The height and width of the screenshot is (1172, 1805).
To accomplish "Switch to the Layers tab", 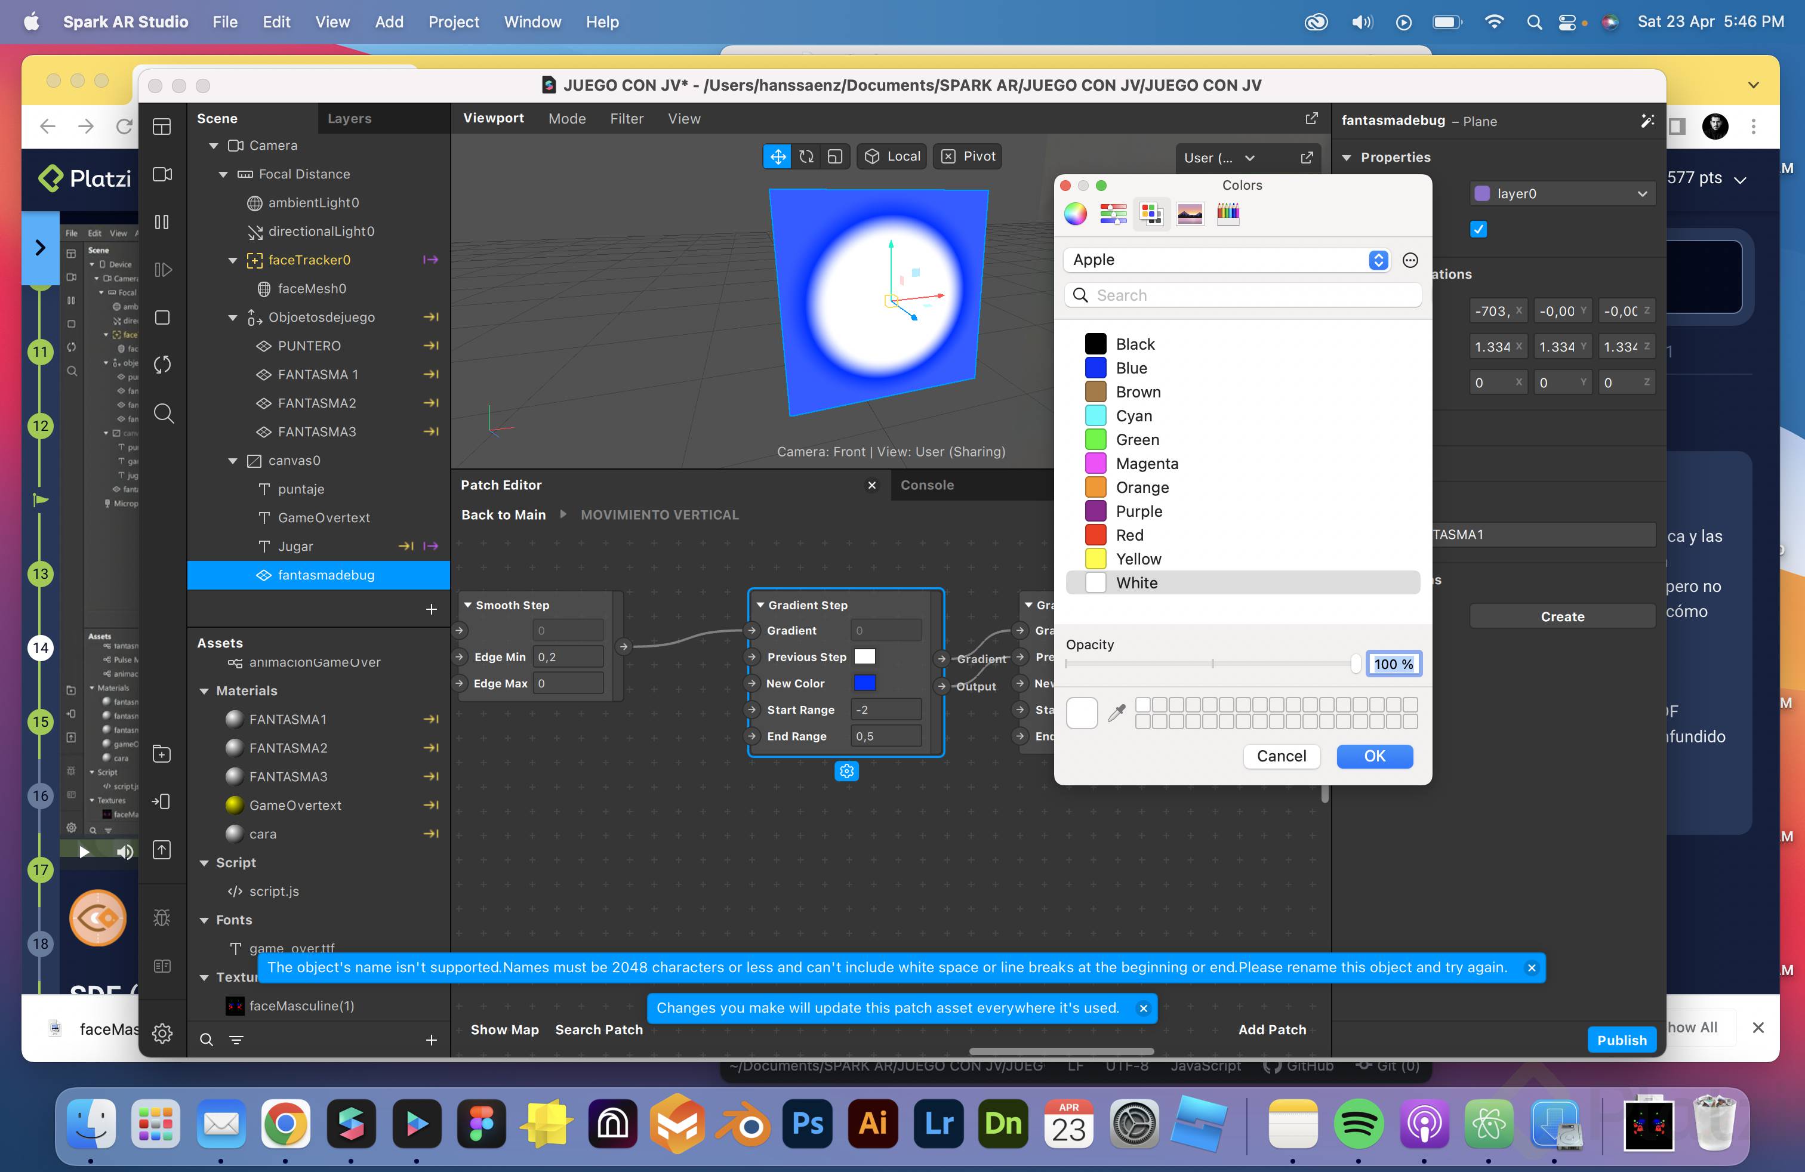I will (349, 118).
